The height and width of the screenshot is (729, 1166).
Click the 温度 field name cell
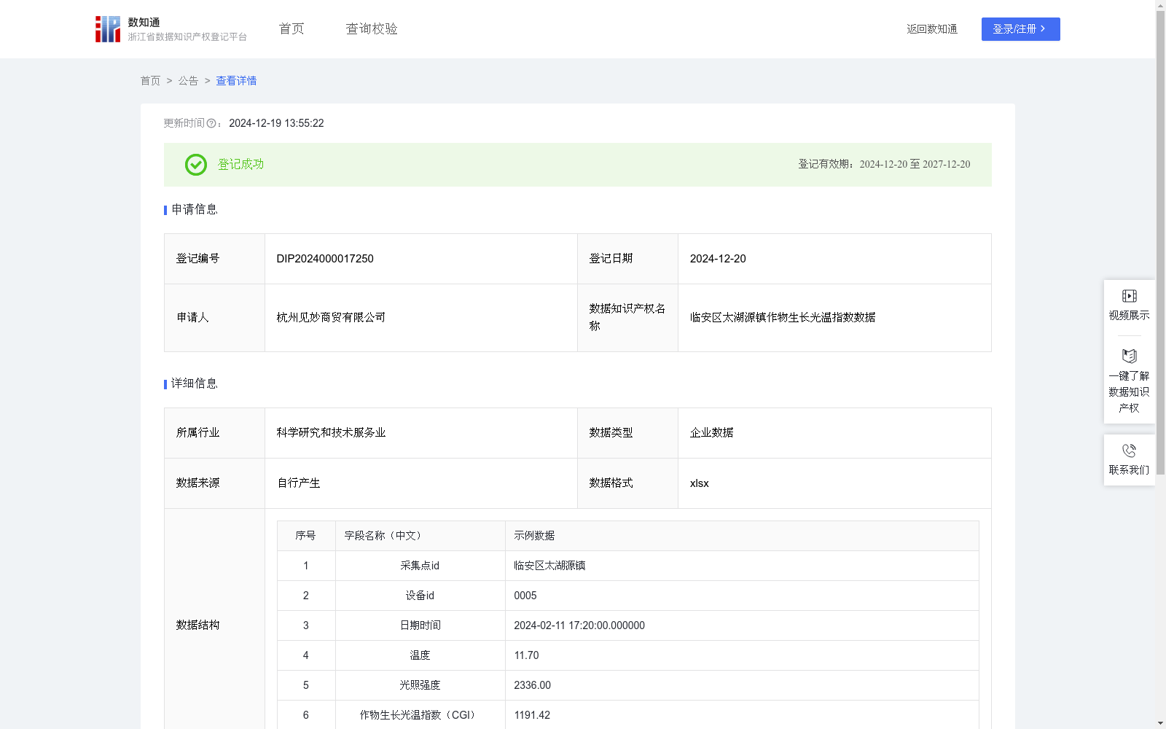coord(420,655)
